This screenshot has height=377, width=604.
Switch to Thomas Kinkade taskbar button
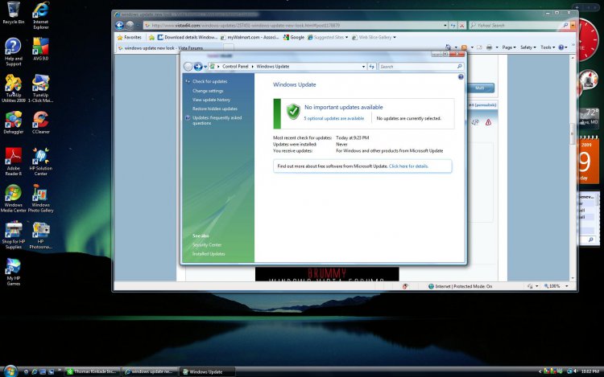coord(93,371)
